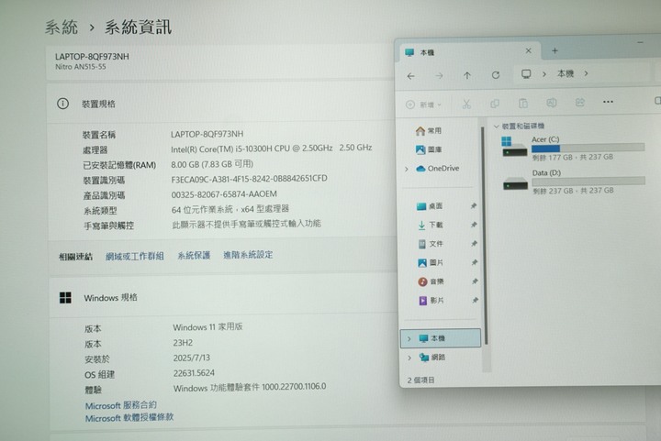The width and height of the screenshot is (661, 441).
Task: Click the Cut scissors icon
Action: tap(466, 104)
